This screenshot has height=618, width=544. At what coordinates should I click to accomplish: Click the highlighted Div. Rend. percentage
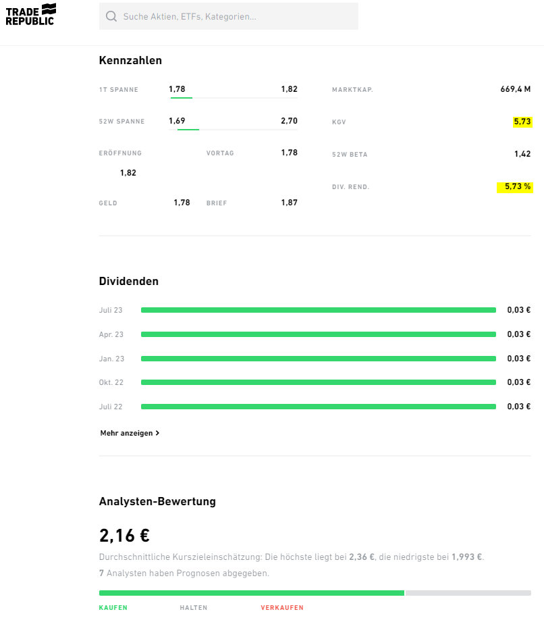point(517,186)
